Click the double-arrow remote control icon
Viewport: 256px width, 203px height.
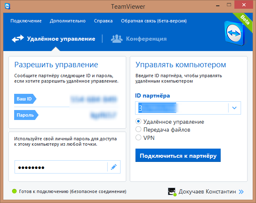click(x=18, y=39)
